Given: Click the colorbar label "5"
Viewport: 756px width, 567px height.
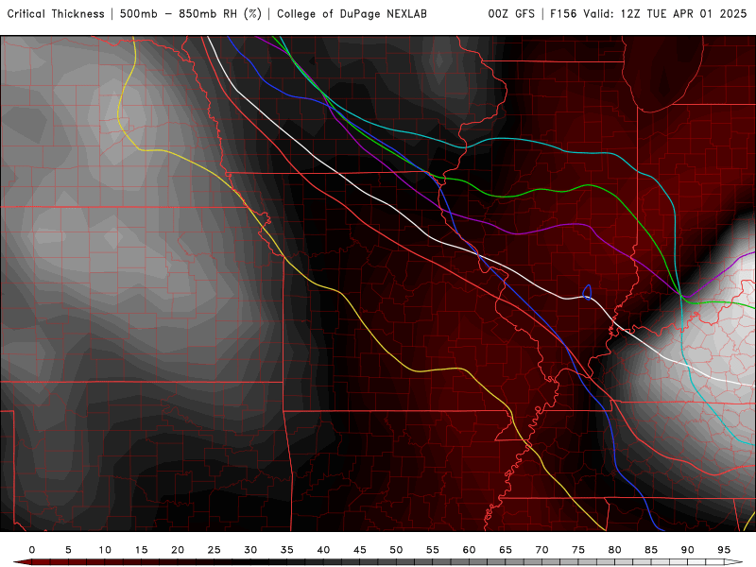Looking at the screenshot, I should 68,550.
